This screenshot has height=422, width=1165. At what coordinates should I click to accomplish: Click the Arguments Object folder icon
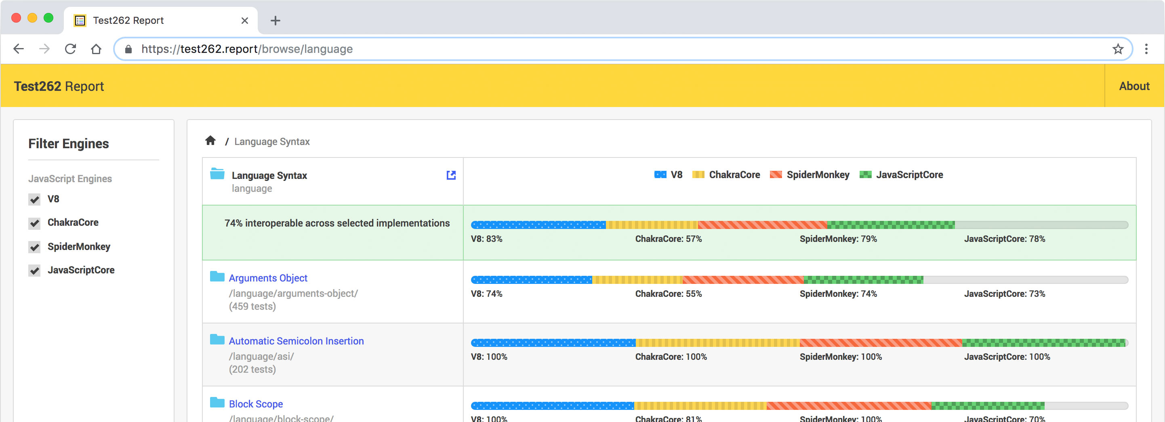click(217, 276)
